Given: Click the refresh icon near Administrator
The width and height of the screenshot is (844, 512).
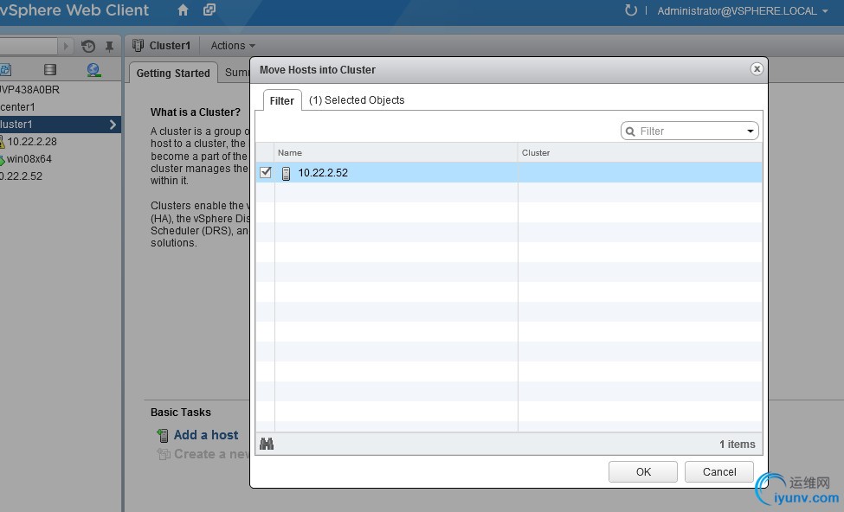Looking at the screenshot, I should pyautogui.click(x=630, y=10).
